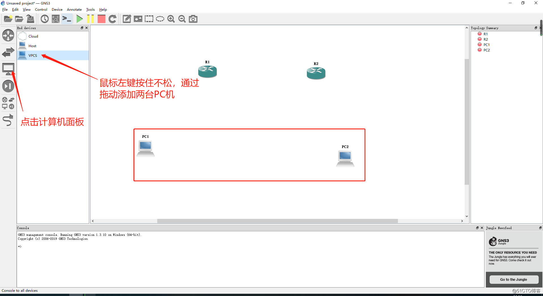Suspend all devices with yellow pause
This screenshot has width=543, height=296.
(x=90, y=19)
